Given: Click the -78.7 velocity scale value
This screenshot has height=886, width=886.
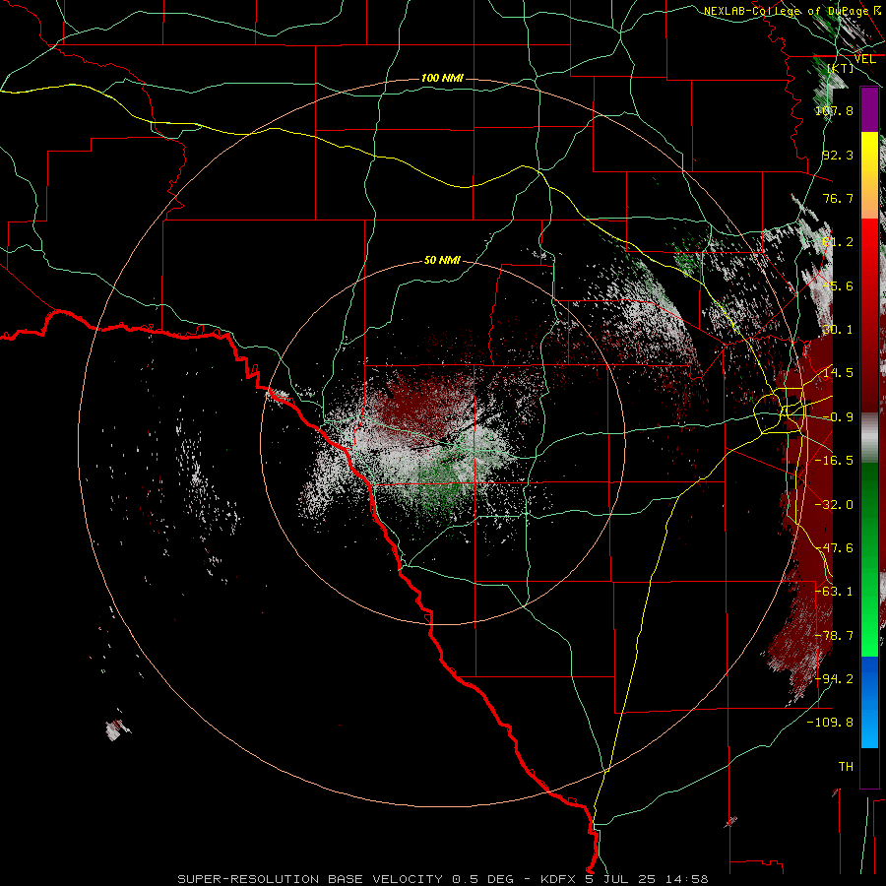Looking at the screenshot, I should coord(834,636).
